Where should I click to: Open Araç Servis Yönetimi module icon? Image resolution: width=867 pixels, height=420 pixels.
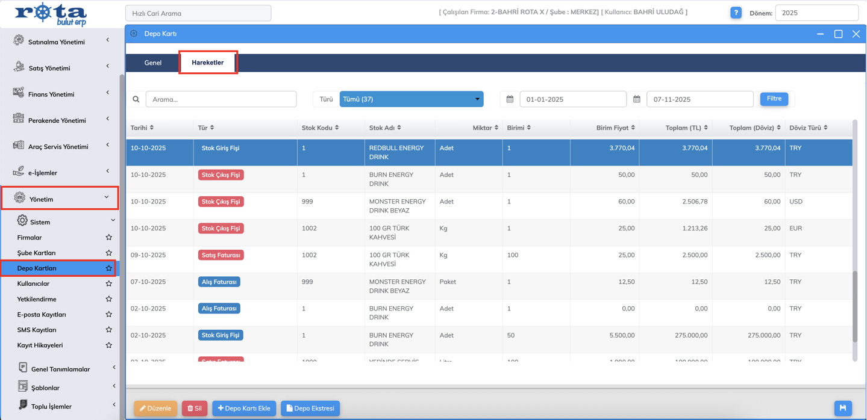tap(19, 146)
